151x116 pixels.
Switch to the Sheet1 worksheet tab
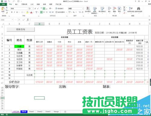pos(32,111)
